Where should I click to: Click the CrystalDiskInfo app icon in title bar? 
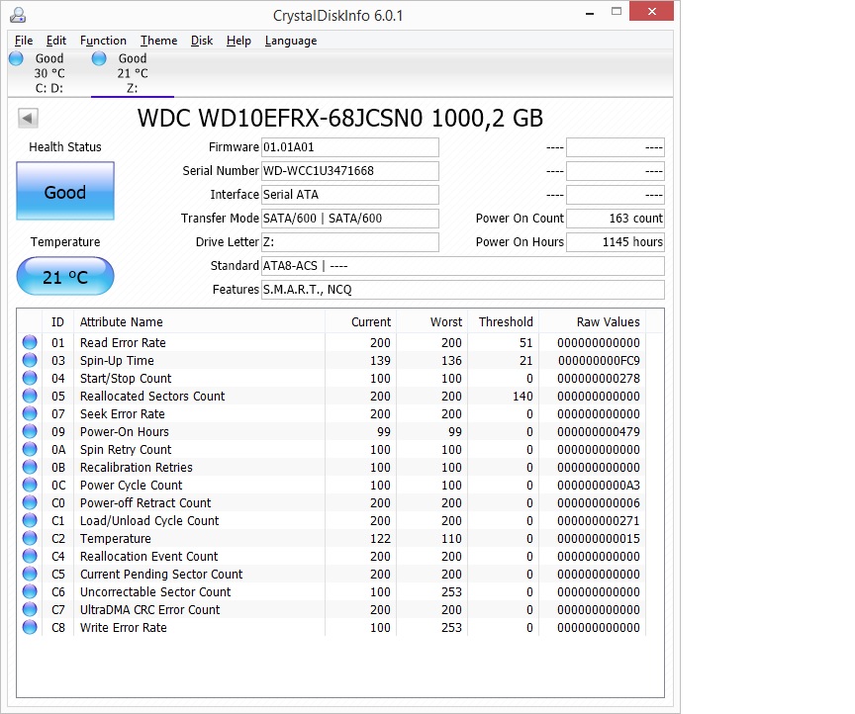pos(18,15)
